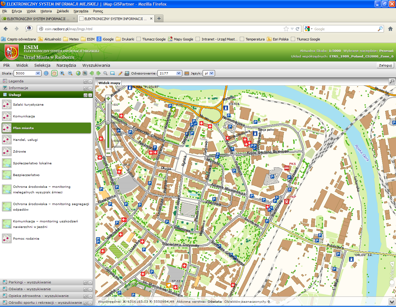Expand Oświata - wyszukiwanie panel

pos(46,289)
